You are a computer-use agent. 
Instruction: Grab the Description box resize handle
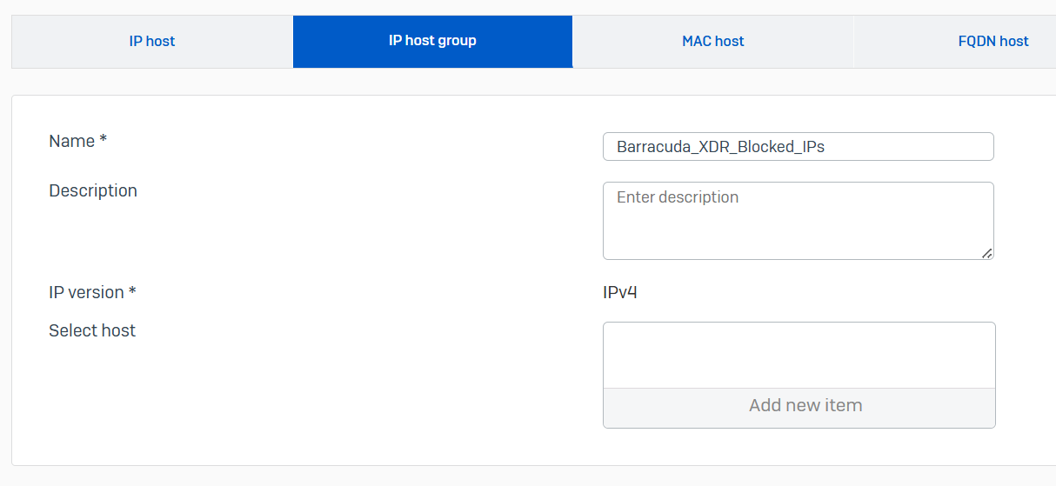986,253
